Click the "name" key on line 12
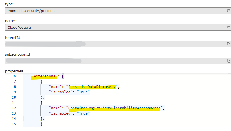This screenshot has height=131, width=231. pyautogui.click(x=55, y=108)
